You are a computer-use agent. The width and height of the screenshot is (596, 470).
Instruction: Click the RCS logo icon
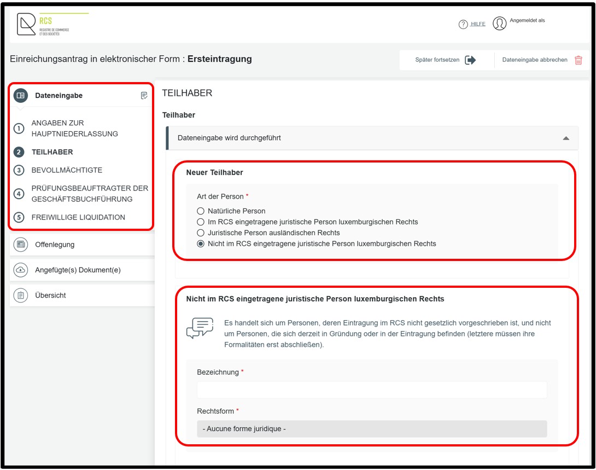(26, 24)
